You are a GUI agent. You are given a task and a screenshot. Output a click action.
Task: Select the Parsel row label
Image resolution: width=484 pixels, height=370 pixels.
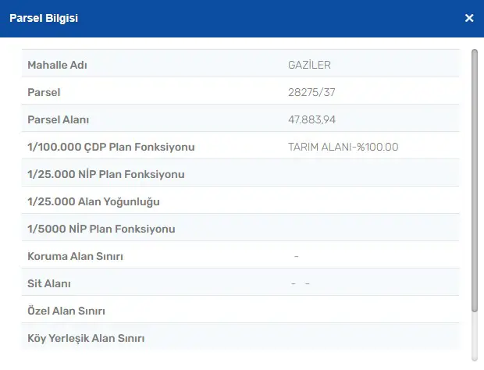pyautogui.click(x=44, y=92)
